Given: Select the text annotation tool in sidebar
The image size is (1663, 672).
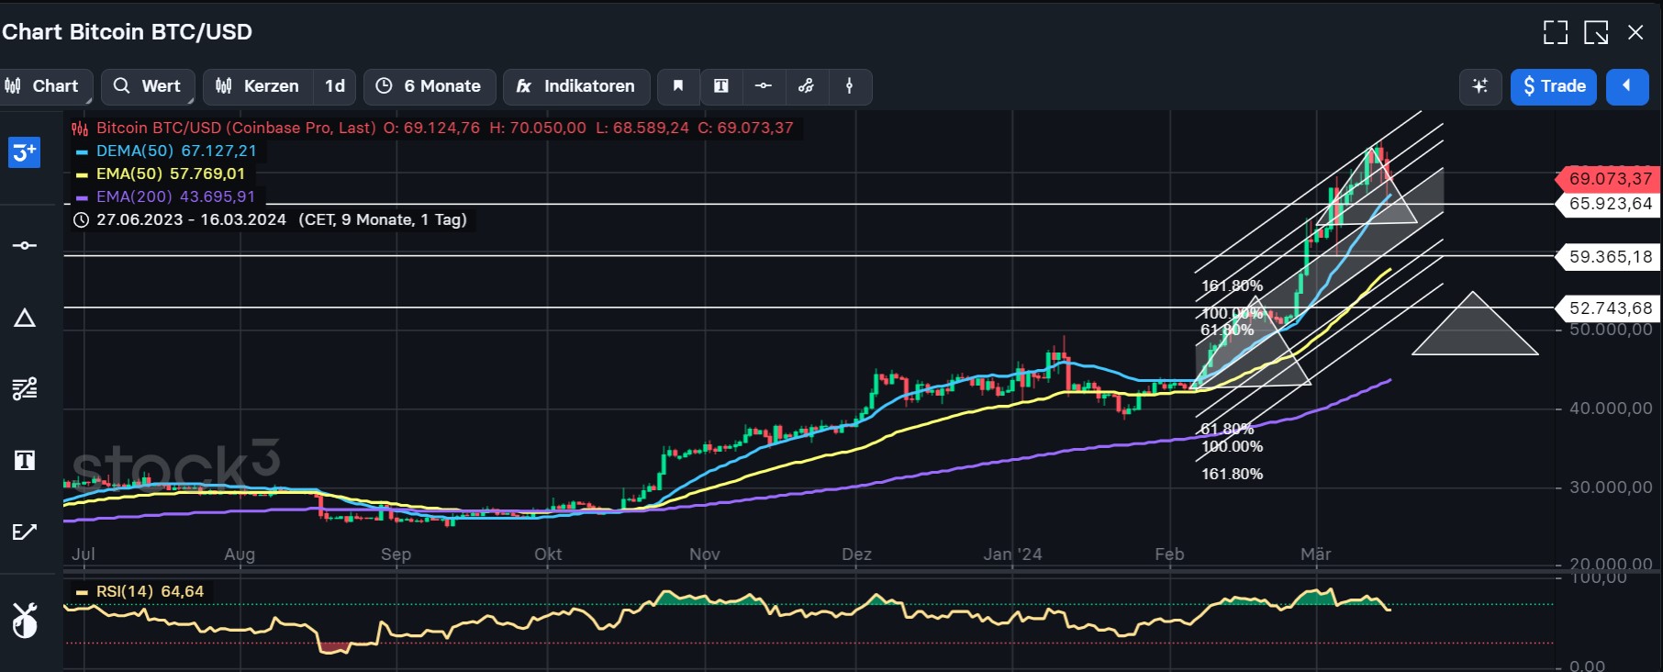Looking at the screenshot, I should pos(25,460).
